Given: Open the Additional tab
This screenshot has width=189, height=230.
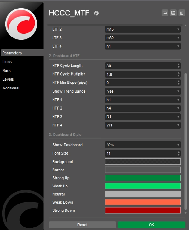Looking at the screenshot, I should [11, 88].
